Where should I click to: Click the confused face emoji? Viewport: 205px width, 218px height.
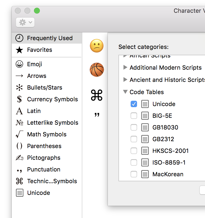[97, 45]
